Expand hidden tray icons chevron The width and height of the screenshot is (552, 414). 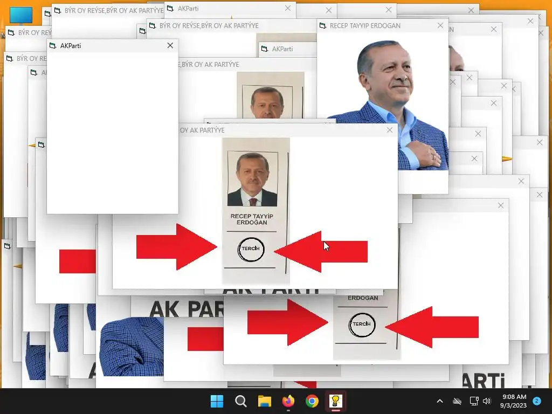coord(440,401)
